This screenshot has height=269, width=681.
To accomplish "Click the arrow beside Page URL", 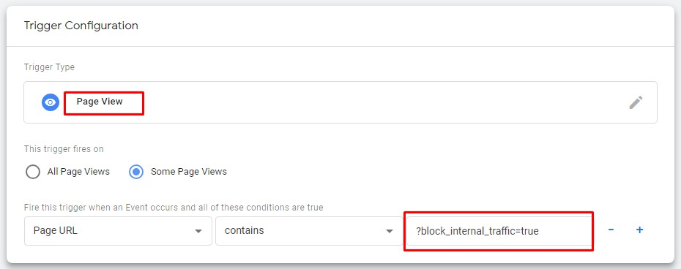I will 198,231.
